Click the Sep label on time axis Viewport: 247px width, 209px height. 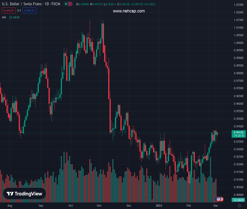pyautogui.click(x=41, y=206)
